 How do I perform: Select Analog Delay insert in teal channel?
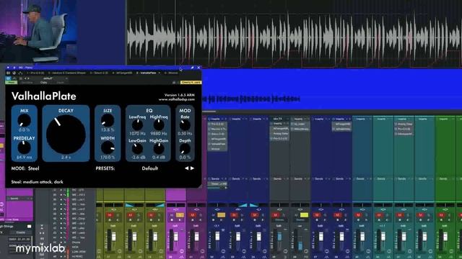(x=404, y=124)
